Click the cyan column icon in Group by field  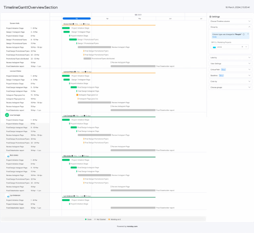pos(214,47)
